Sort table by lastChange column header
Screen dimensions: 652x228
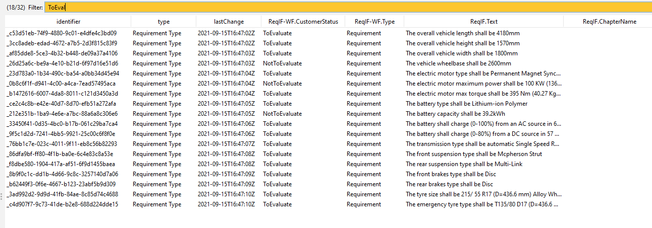coord(228,22)
